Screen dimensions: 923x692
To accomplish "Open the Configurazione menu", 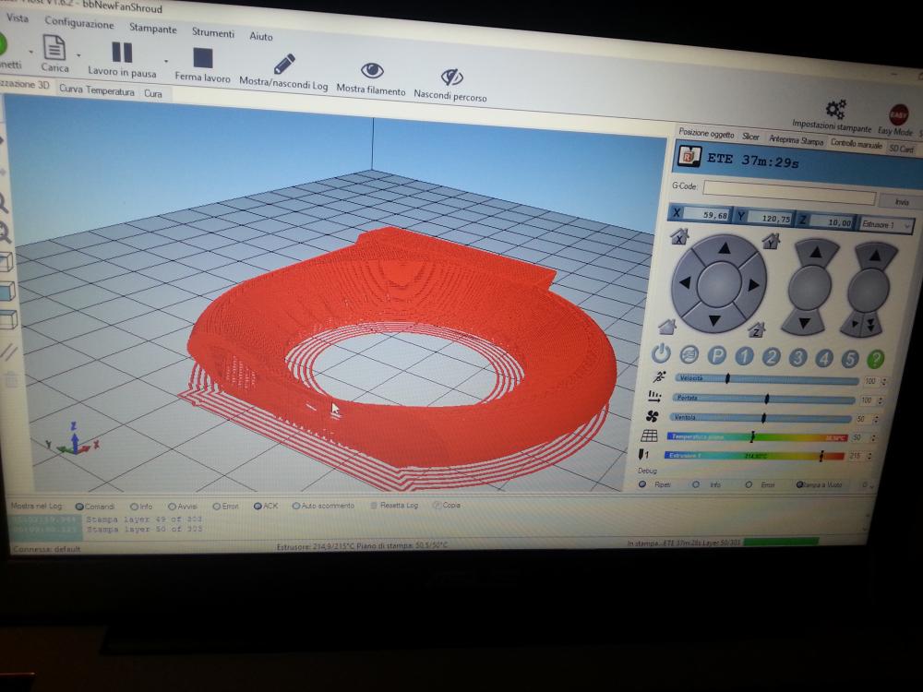I will [78, 23].
